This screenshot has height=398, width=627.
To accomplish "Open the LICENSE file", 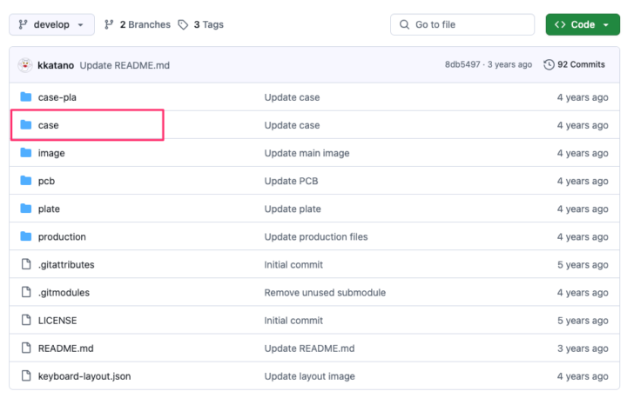I will 57,321.
